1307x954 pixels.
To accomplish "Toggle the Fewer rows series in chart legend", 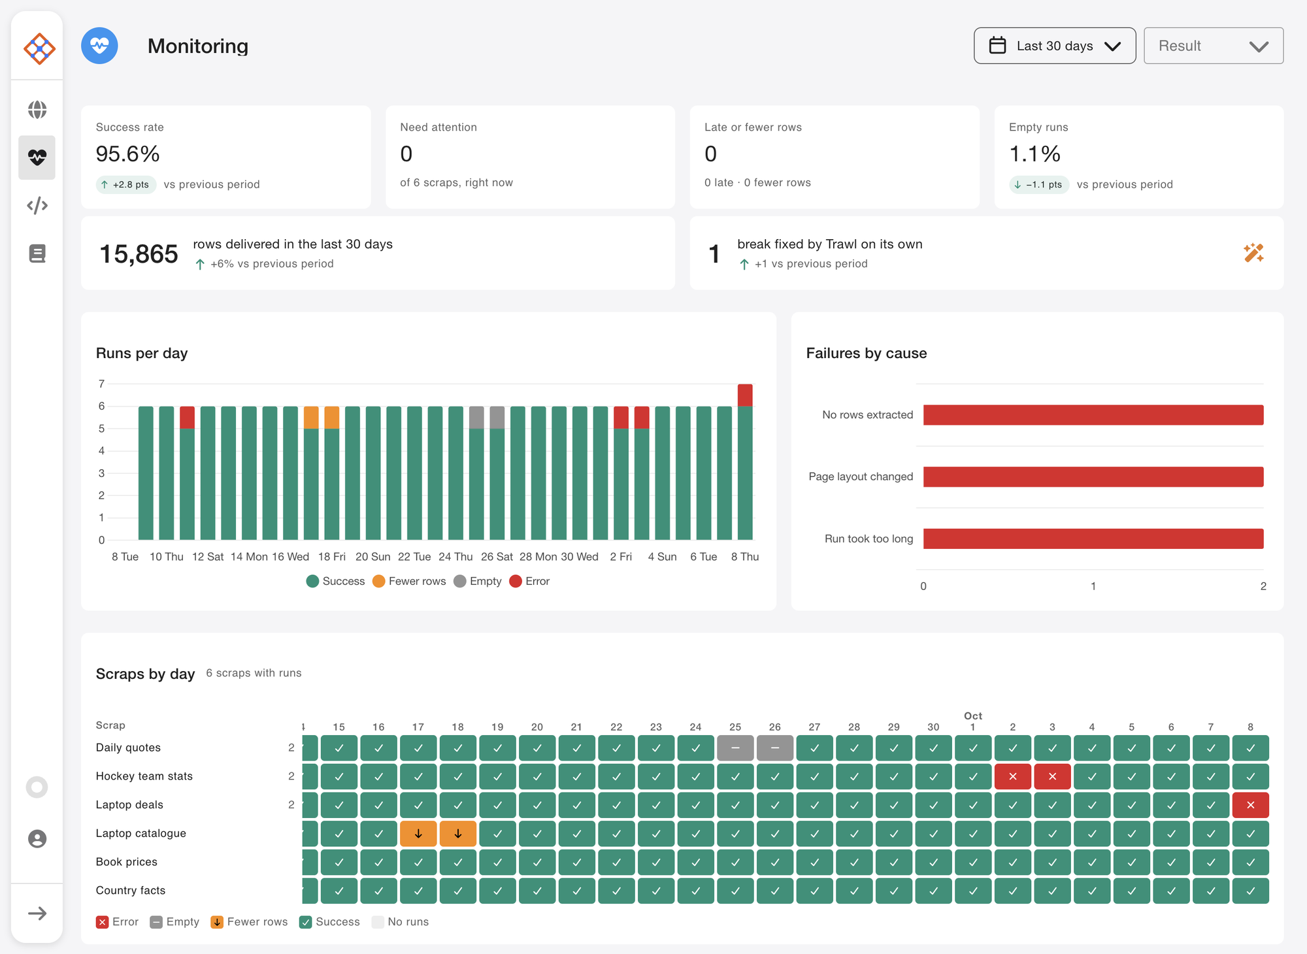I will (x=409, y=581).
